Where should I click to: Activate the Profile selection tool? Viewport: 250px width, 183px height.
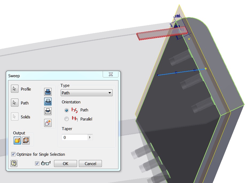15,89
